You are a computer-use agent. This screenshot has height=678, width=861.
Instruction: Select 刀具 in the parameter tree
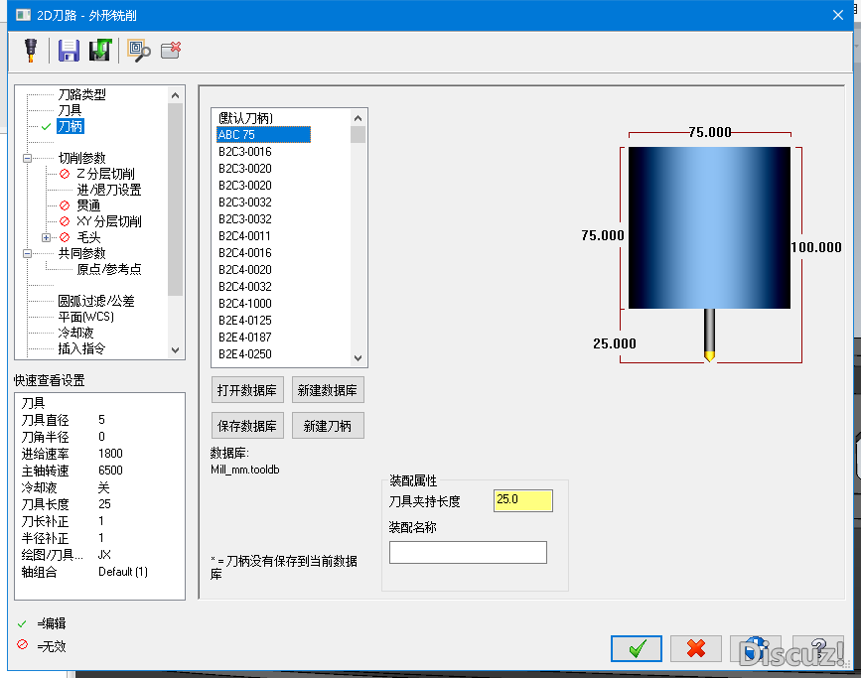(70, 110)
